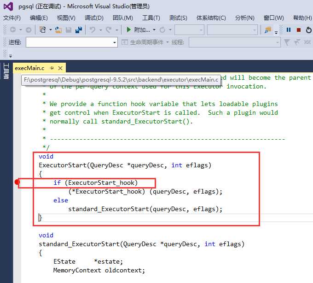The width and height of the screenshot is (313, 283).
Task: Pin the execMain.c tab
Action: 52,68
